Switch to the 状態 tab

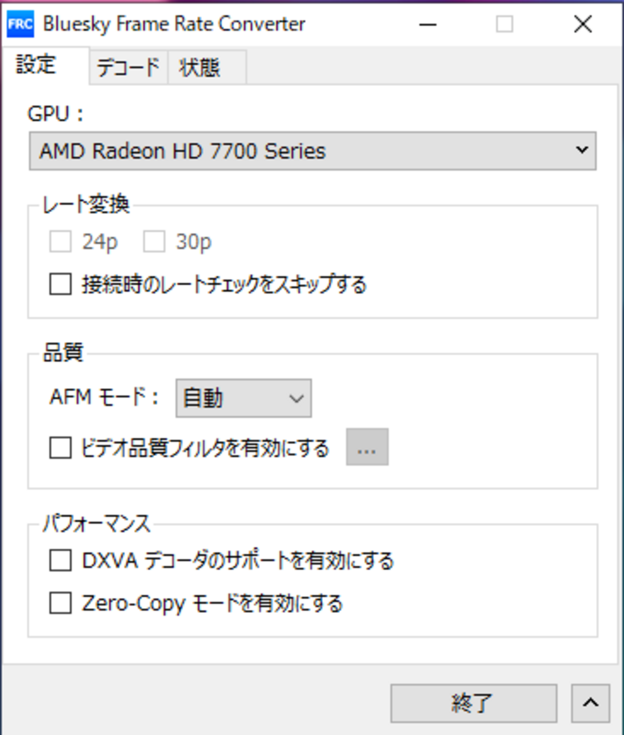tap(200, 68)
